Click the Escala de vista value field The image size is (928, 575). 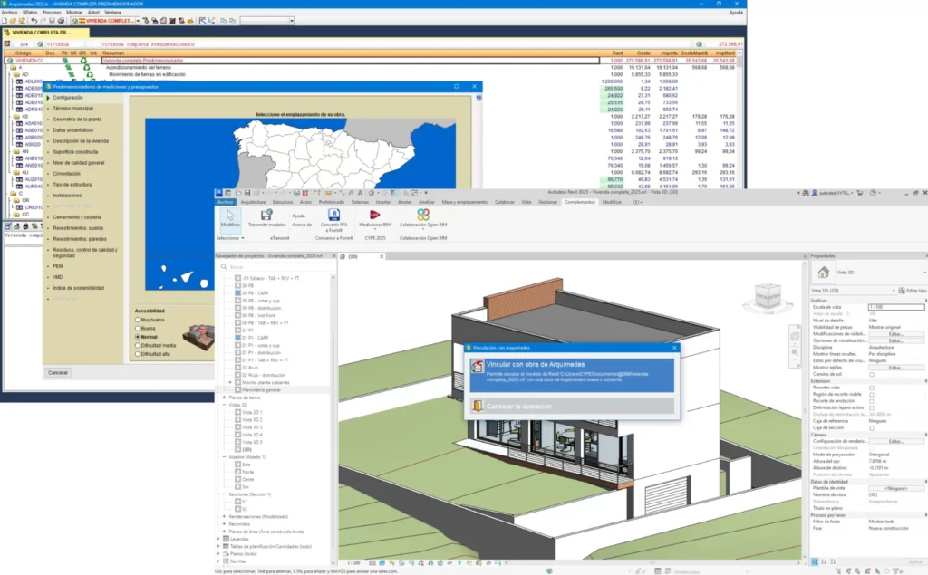coord(896,307)
